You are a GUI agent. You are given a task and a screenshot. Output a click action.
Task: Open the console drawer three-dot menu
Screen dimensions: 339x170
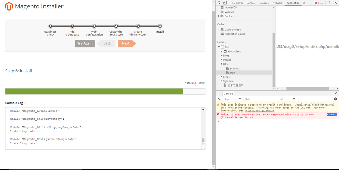coord(219,94)
